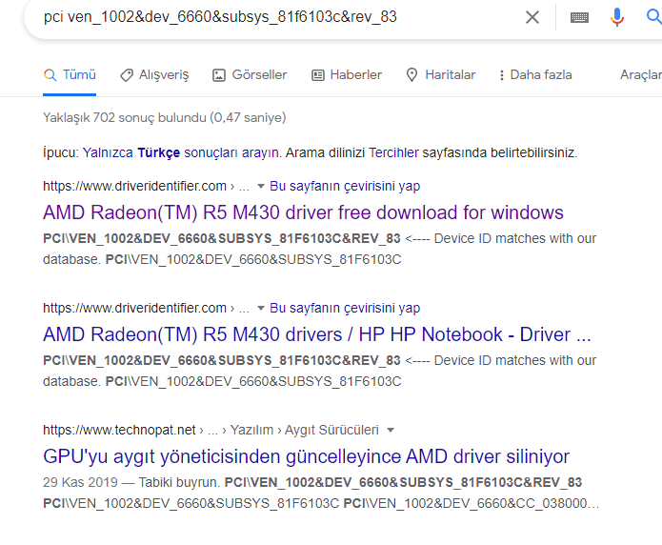Open 'GPU'yu aygıt yöneticisinden güncelleyince' result
This screenshot has width=662, height=545.
(x=306, y=456)
